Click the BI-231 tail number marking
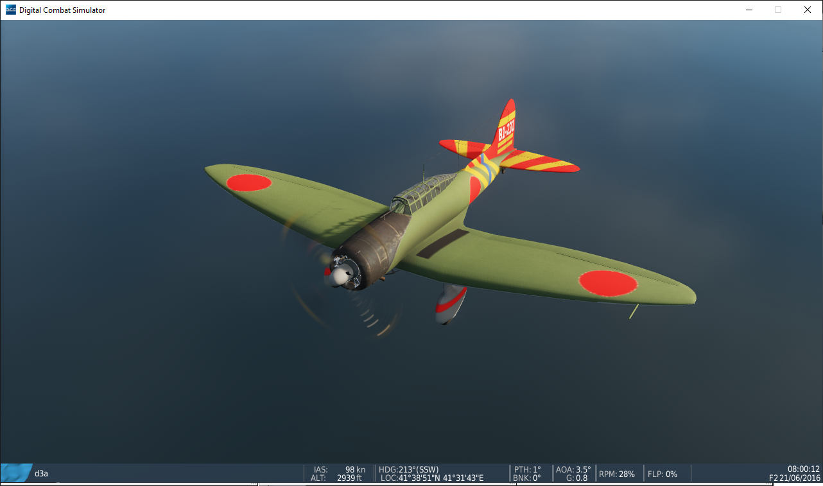823x486 pixels. 506,131
